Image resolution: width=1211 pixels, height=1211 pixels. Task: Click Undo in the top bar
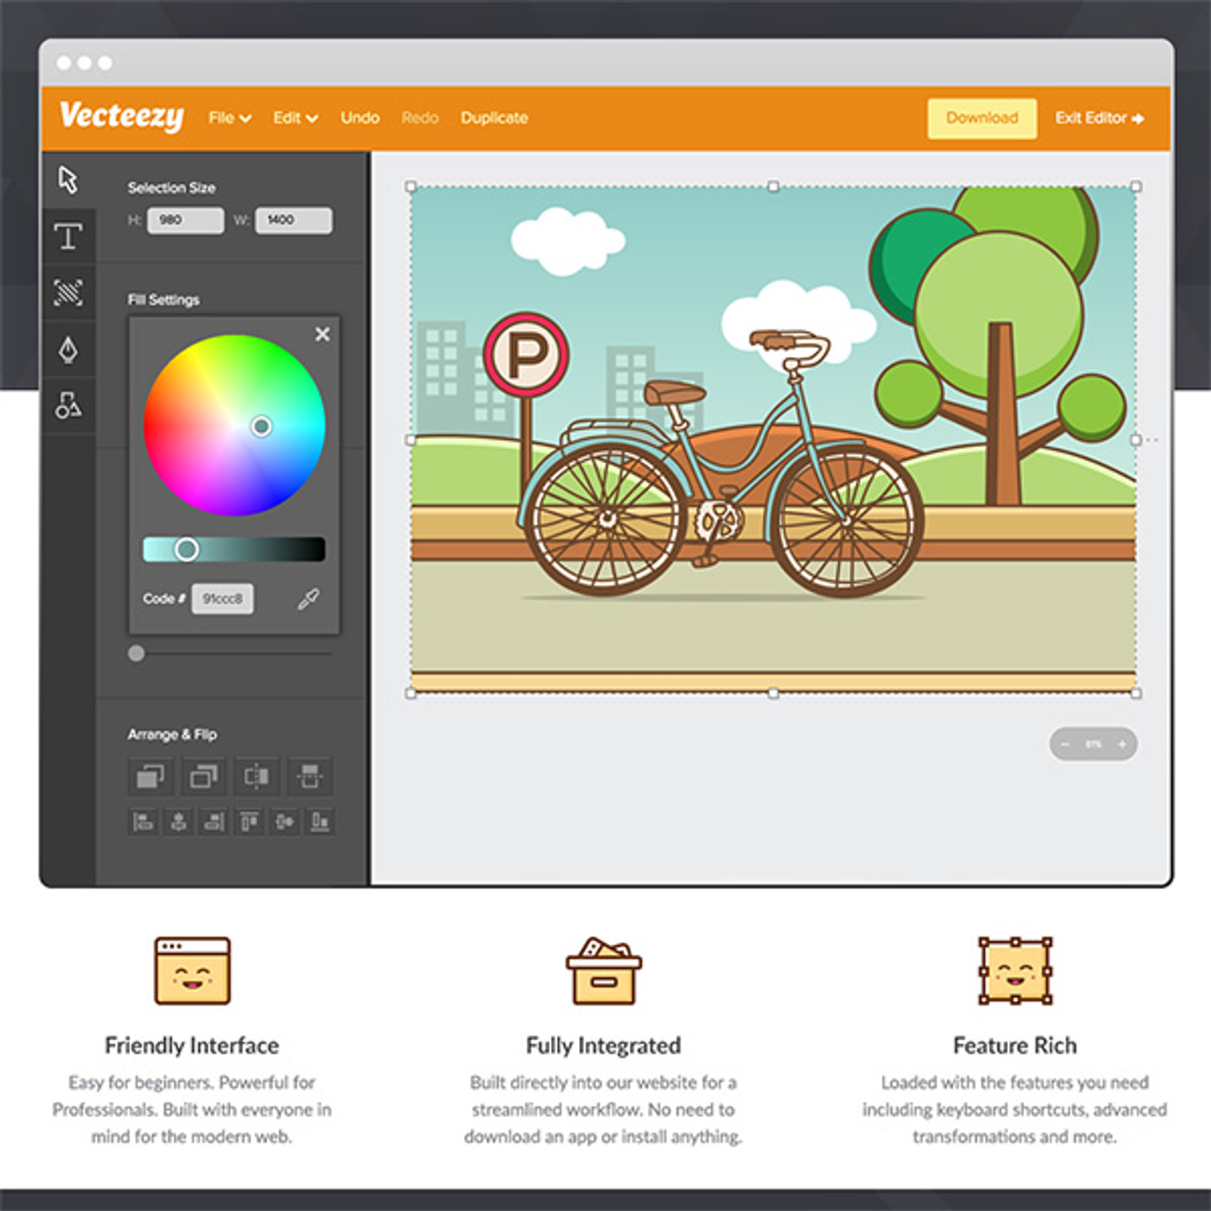click(x=360, y=118)
